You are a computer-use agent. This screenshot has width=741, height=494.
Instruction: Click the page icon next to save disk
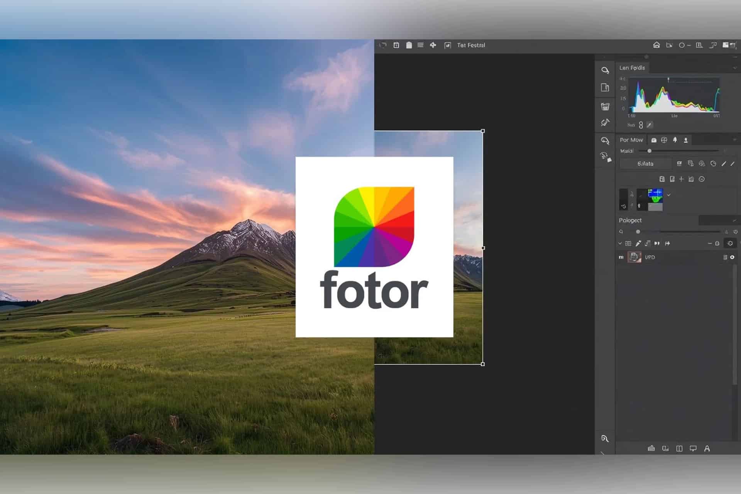[x=672, y=179]
